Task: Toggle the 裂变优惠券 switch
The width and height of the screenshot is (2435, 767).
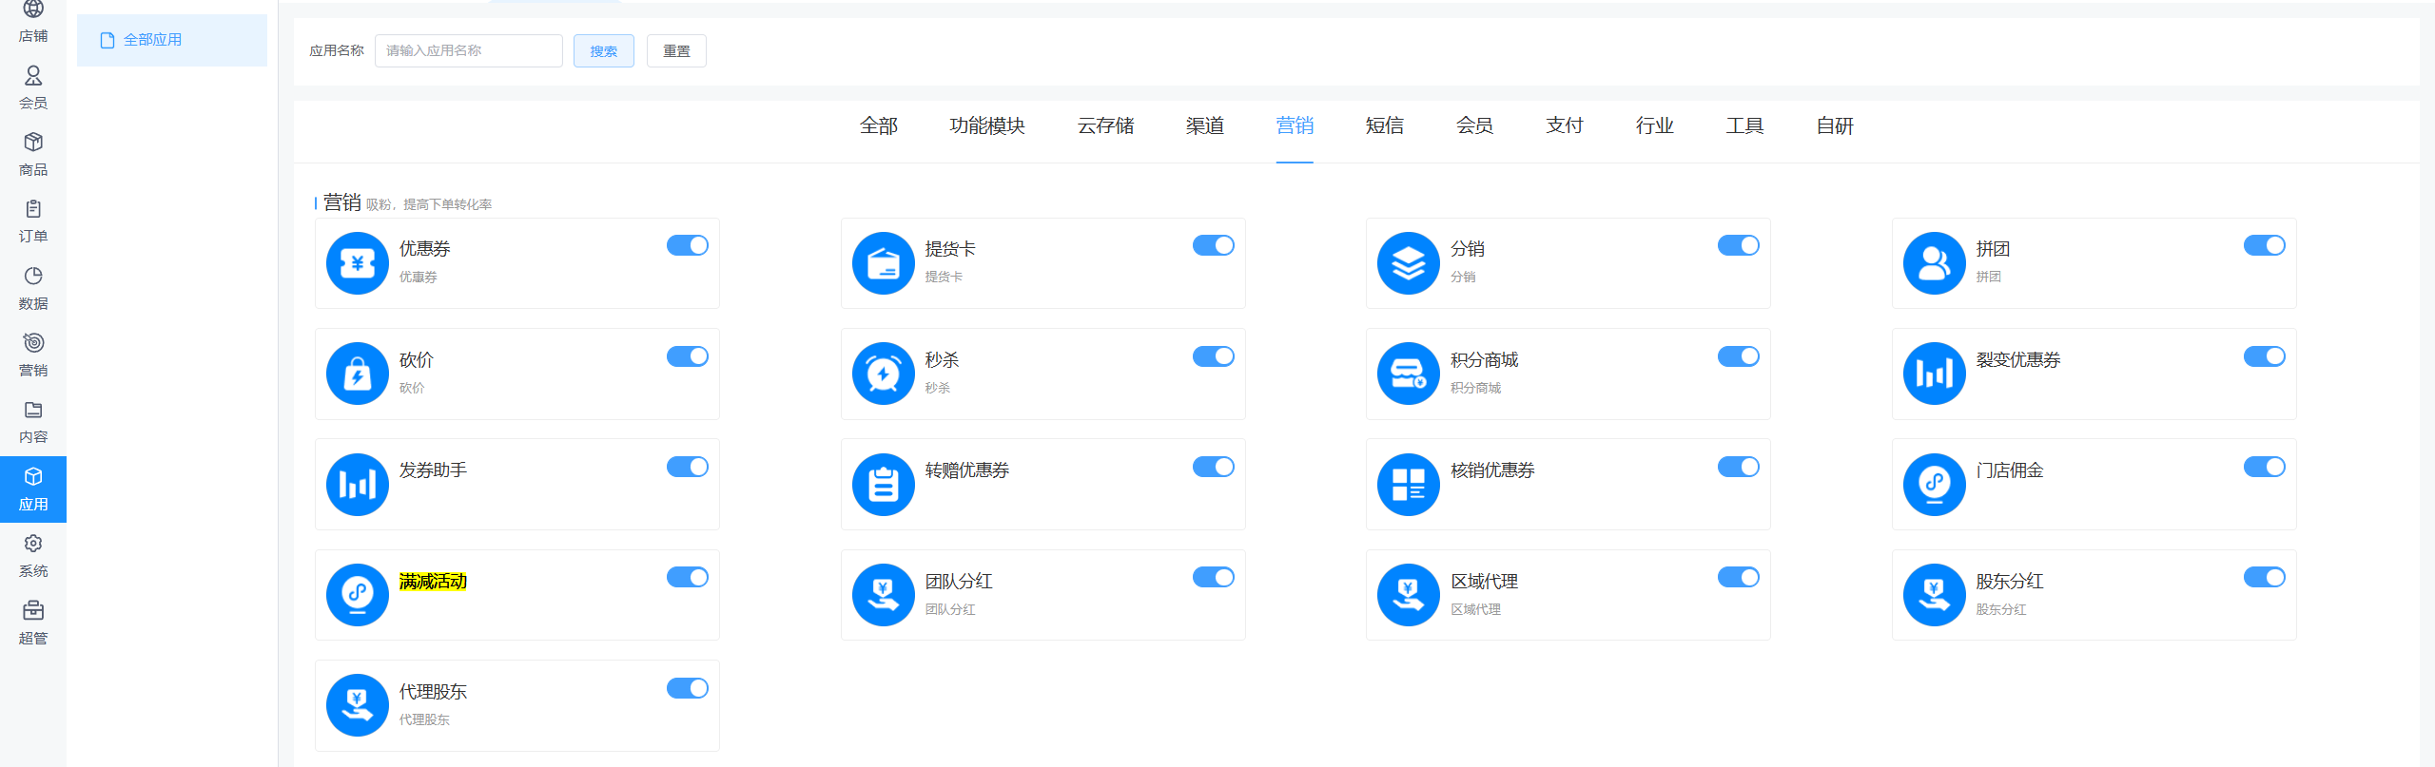Action: coord(2265,356)
